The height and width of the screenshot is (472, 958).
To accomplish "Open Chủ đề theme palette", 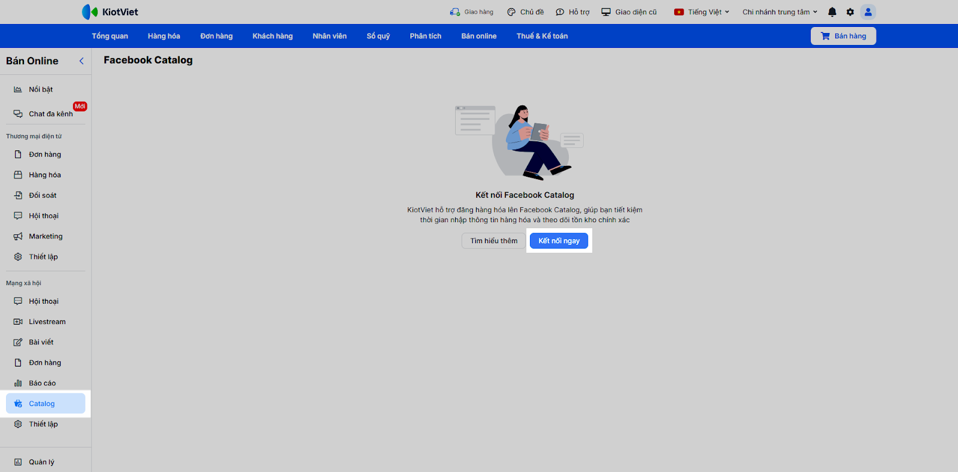I will (525, 12).
